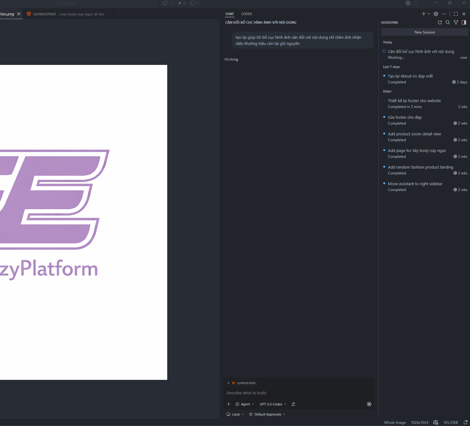Open the sessions filter funnel icon
This screenshot has width=470, height=426.
pyautogui.click(x=456, y=22)
